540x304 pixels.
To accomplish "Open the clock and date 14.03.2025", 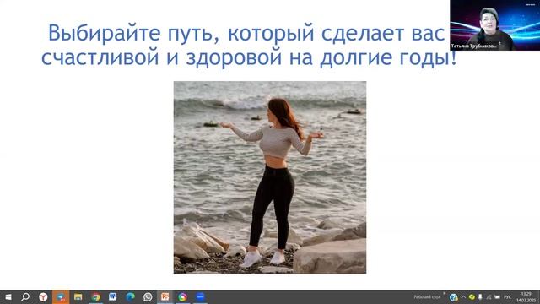I will (x=526, y=297).
